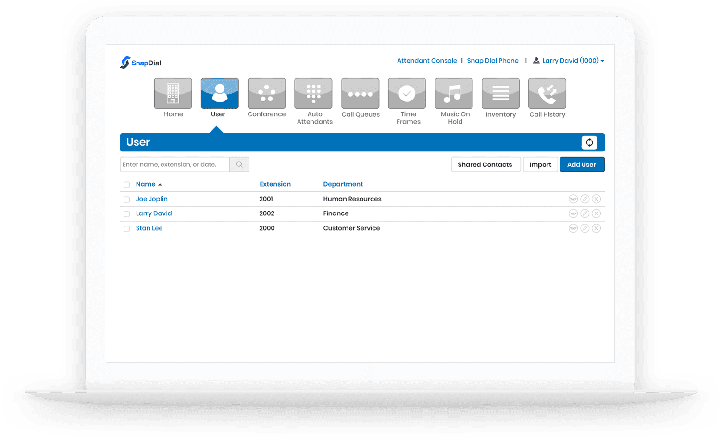Click the search magnifier icon
The height and width of the screenshot is (439, 721).
239,164
